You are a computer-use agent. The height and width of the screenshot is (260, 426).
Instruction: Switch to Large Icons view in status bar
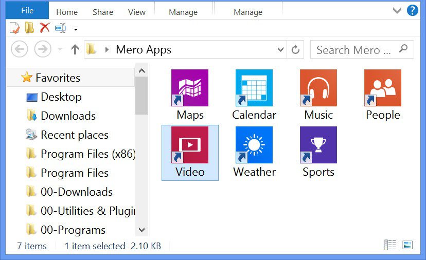click(407, 246)
